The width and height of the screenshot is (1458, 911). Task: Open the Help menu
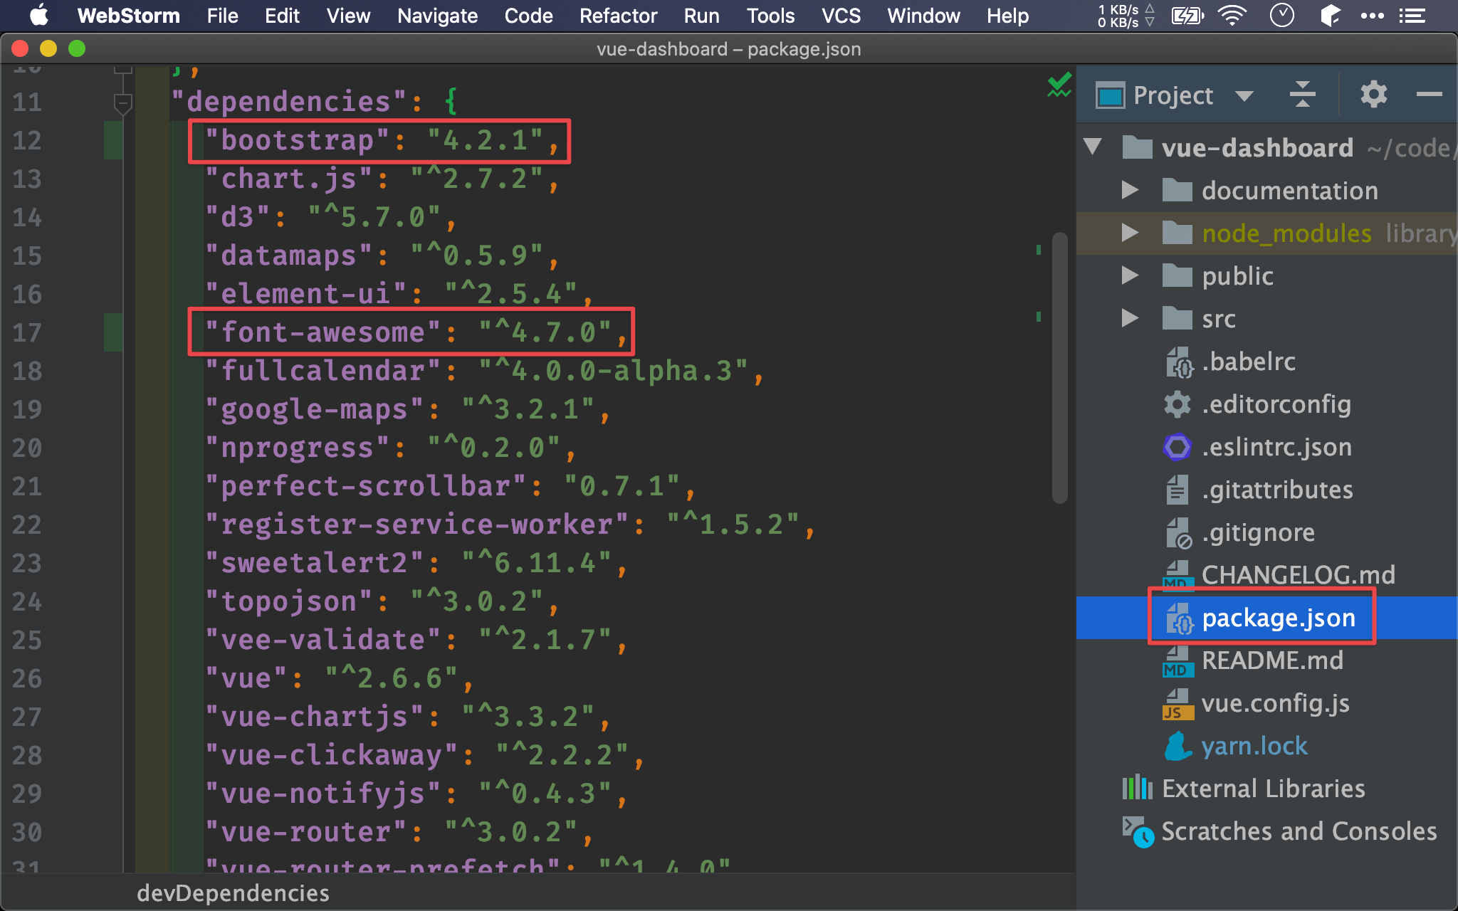click(x=1007, y=15)
